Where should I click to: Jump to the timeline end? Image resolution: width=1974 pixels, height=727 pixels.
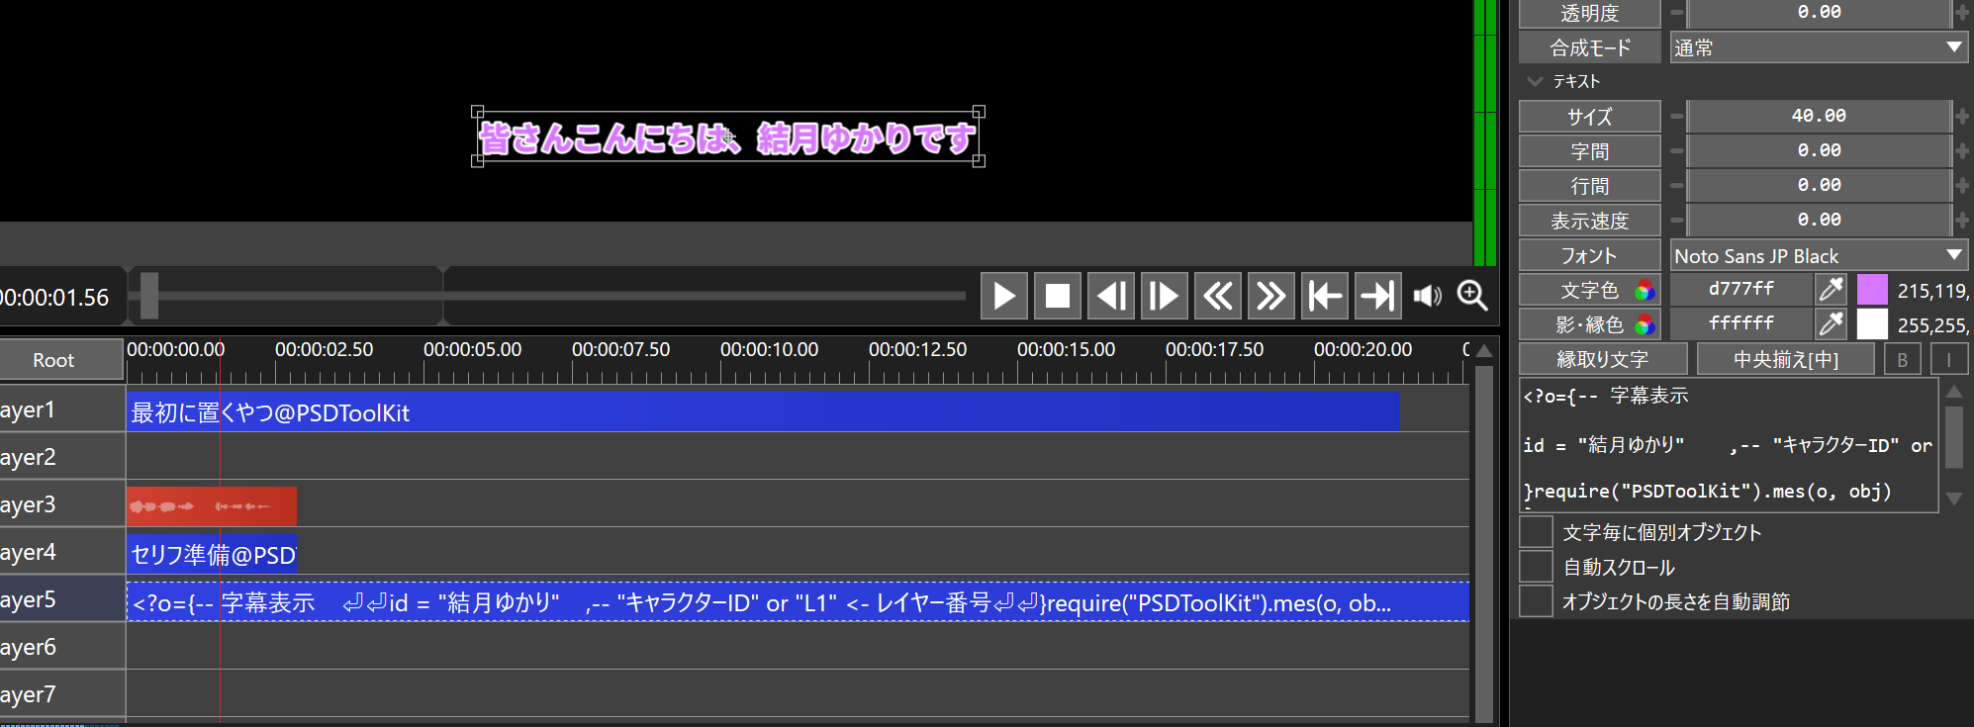click(1378, 296)
